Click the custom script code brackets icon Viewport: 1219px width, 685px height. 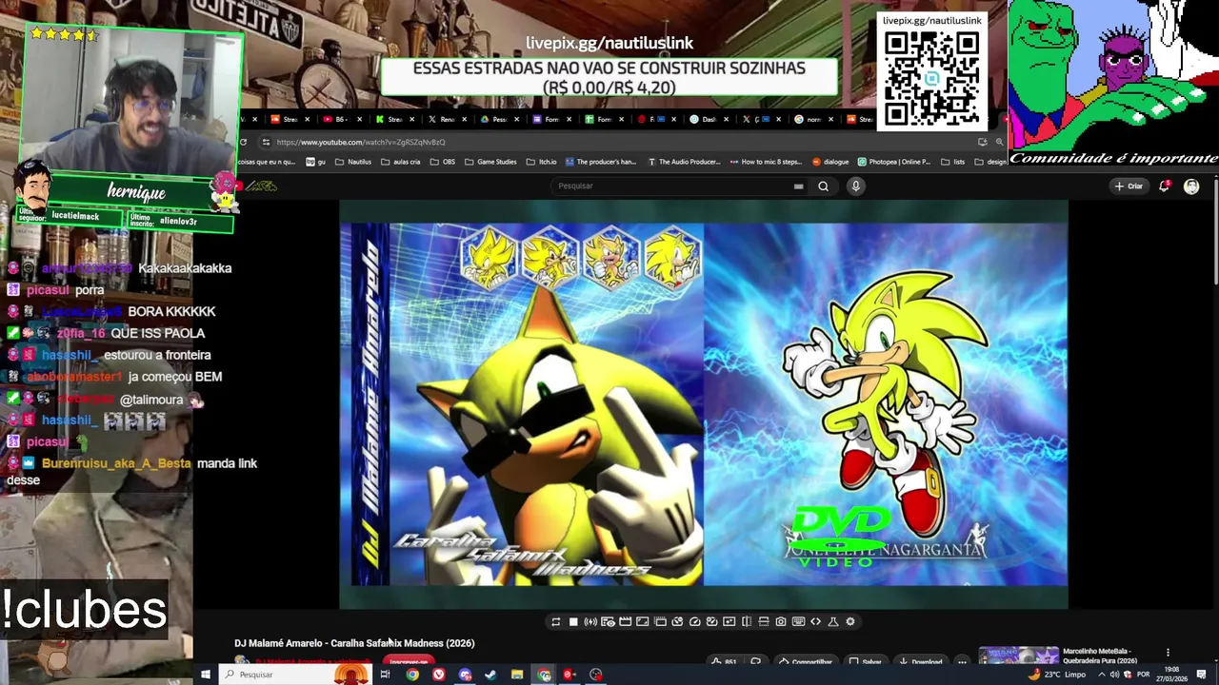coord(815,621)
